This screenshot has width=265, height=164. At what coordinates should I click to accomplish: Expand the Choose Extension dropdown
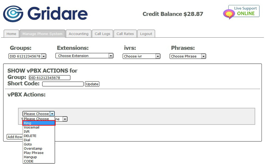[84, 56]
